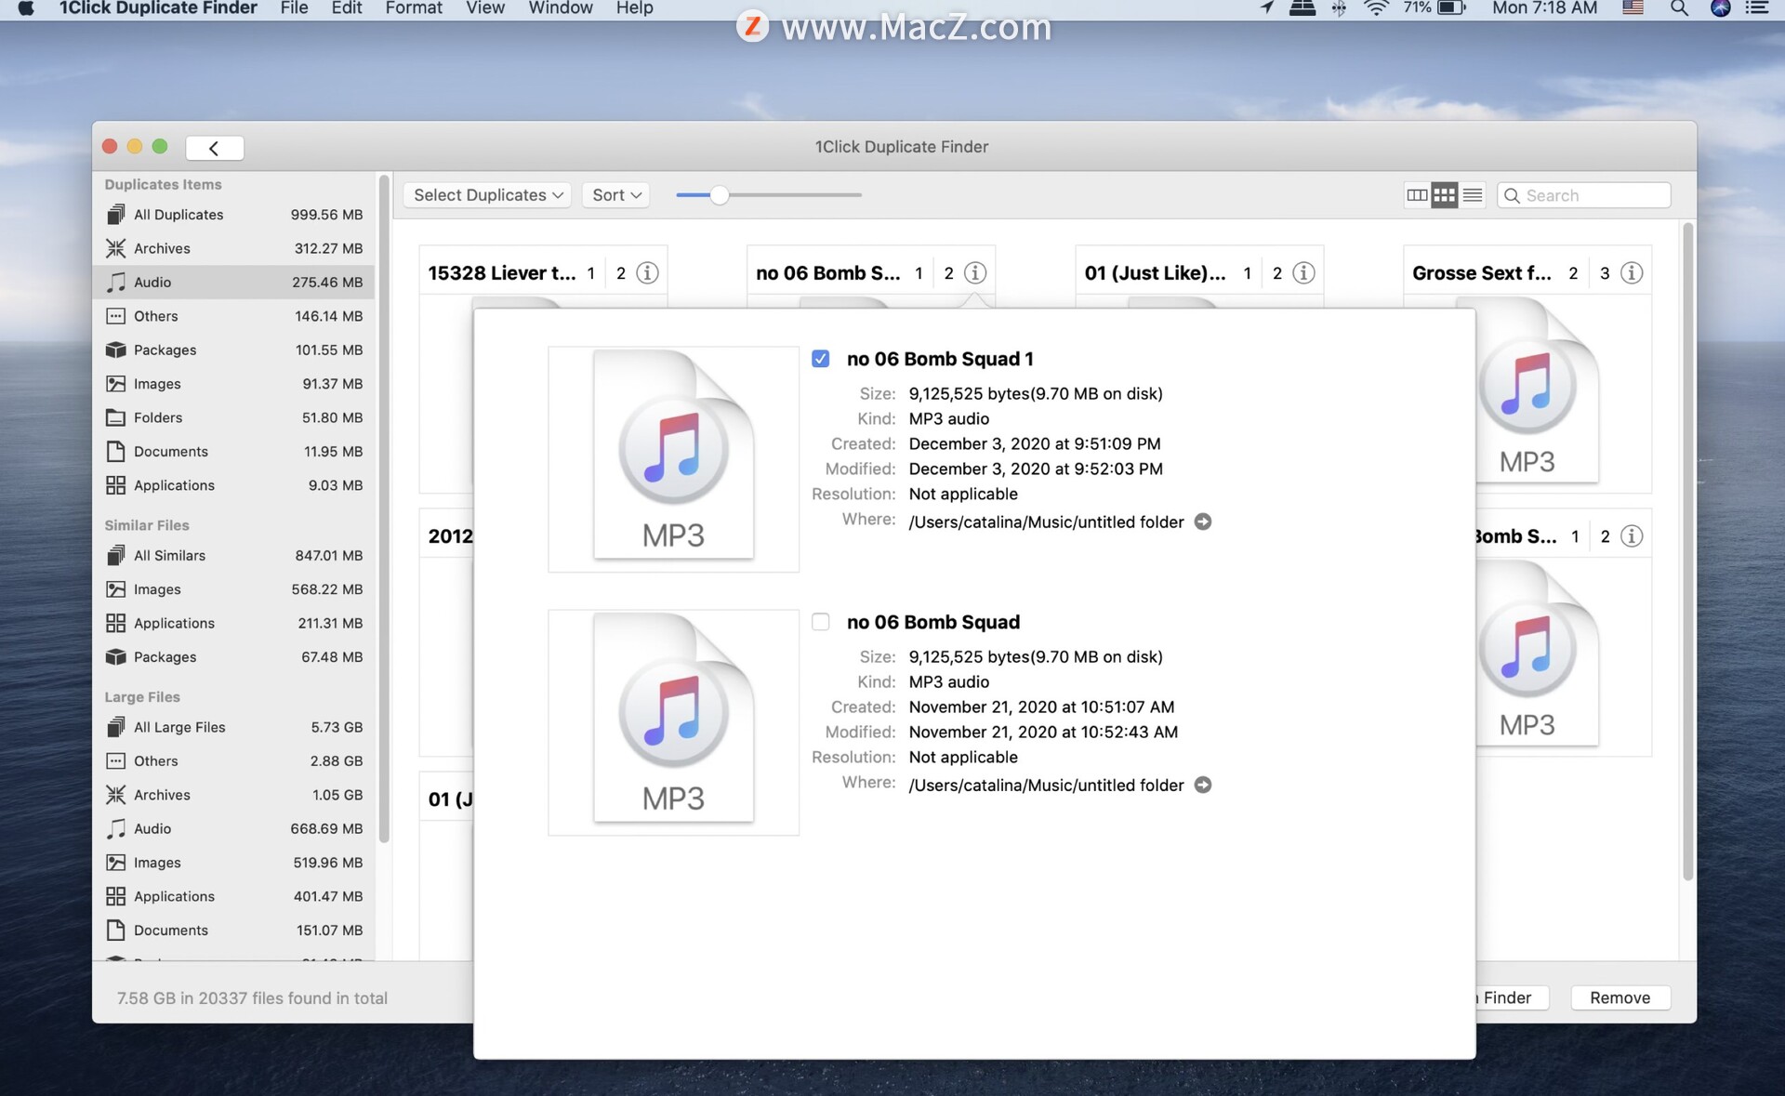Select the 'no 06 Bomb Squad 1' file title

click(940, 359)
